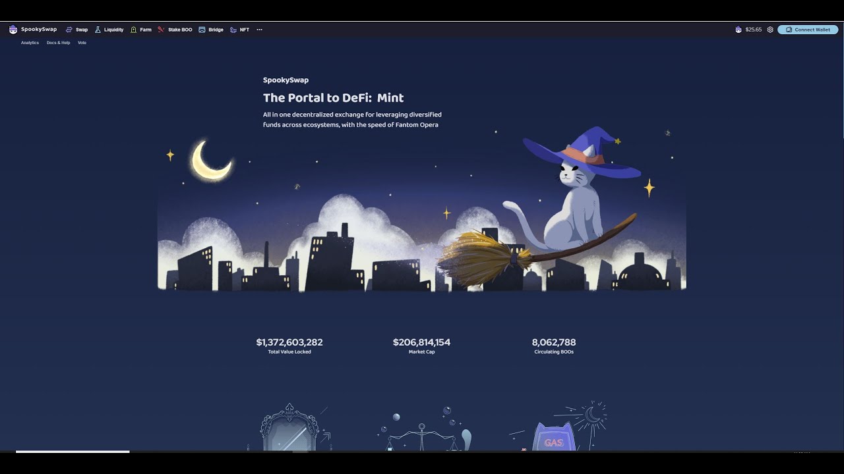844x474 pixels.
Task: Open the Swap menu label
Action: click(82, 30)
